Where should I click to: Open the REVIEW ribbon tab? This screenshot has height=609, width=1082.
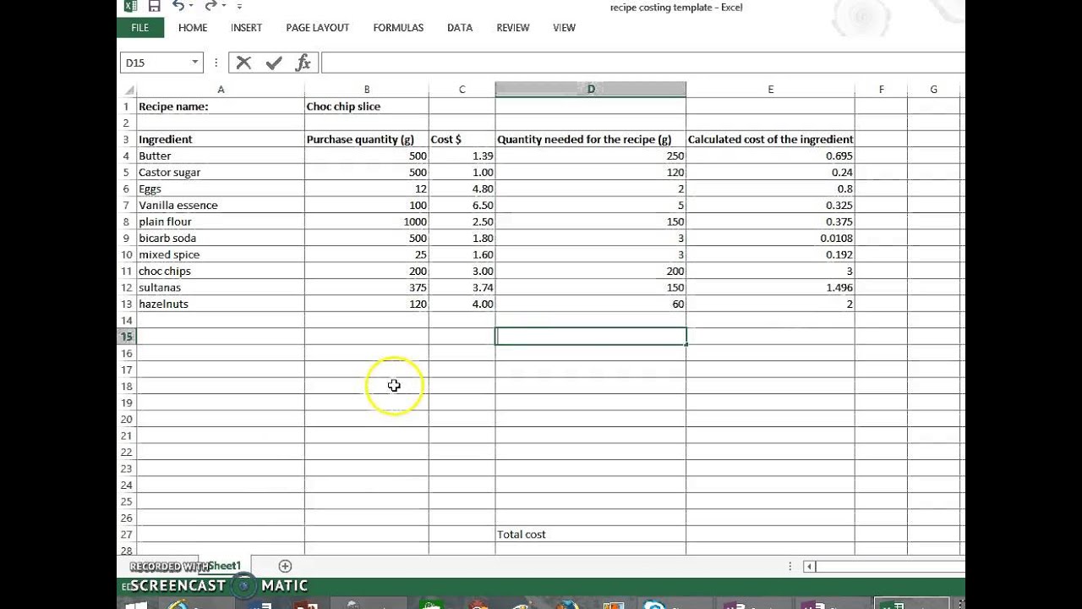coord(513,28)
